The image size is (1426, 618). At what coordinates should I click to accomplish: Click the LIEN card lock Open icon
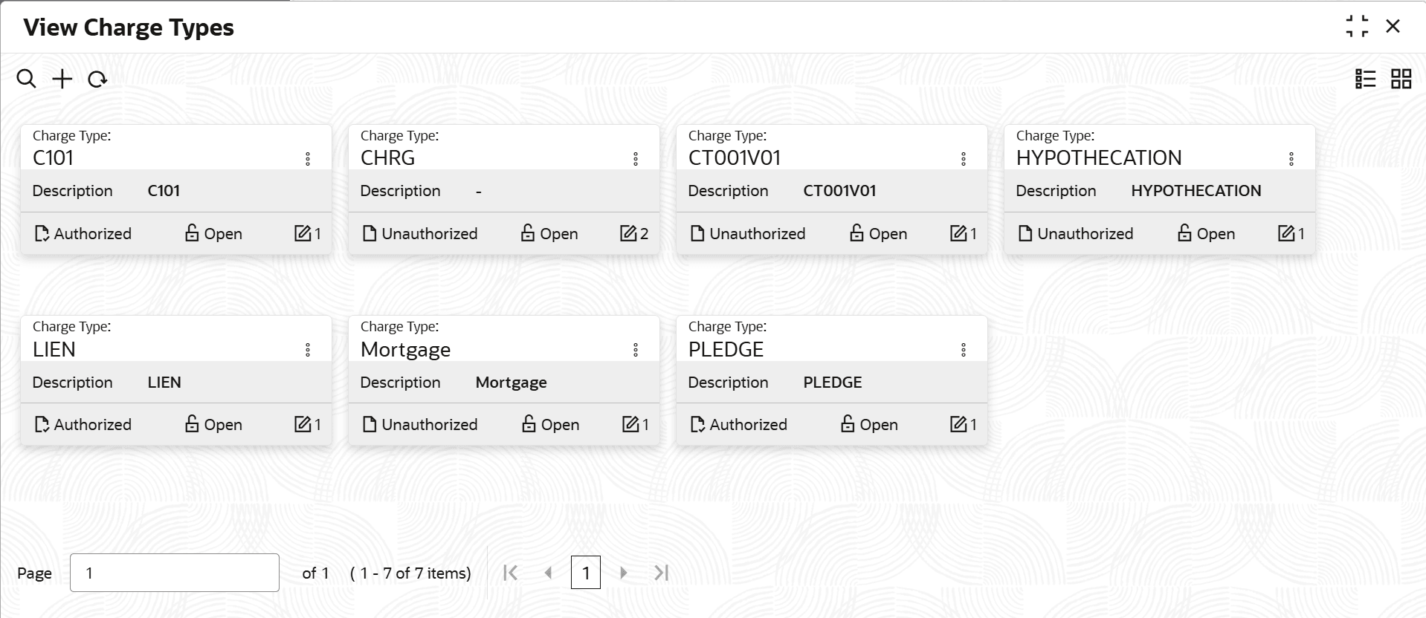[x=192, y=424]
